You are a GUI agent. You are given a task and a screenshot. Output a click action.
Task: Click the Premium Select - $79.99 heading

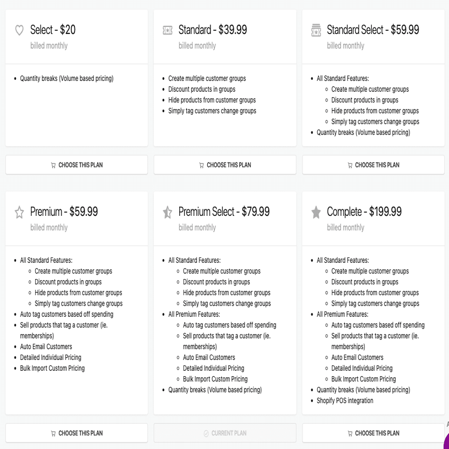[x=224, y=212]
